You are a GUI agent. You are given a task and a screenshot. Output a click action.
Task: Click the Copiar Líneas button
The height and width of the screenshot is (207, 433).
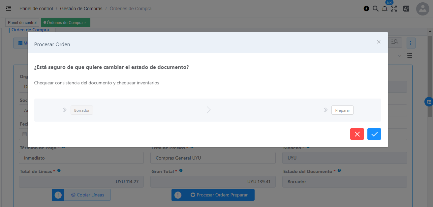tap(87, 195)
